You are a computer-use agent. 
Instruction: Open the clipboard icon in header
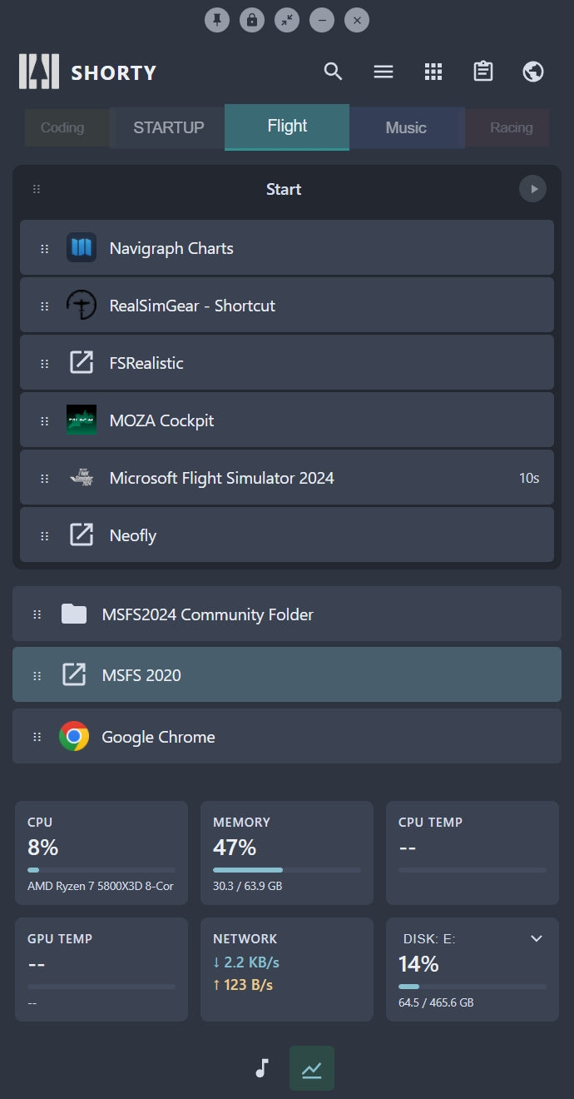tap(483, 72)
